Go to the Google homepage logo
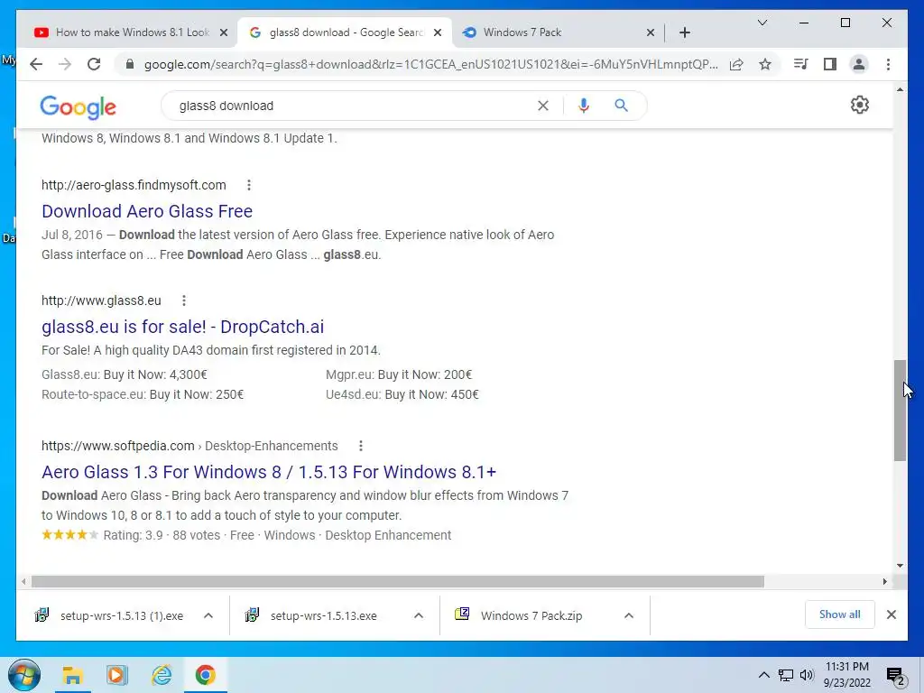Screen dimensions: 924x693 point(78,106)
